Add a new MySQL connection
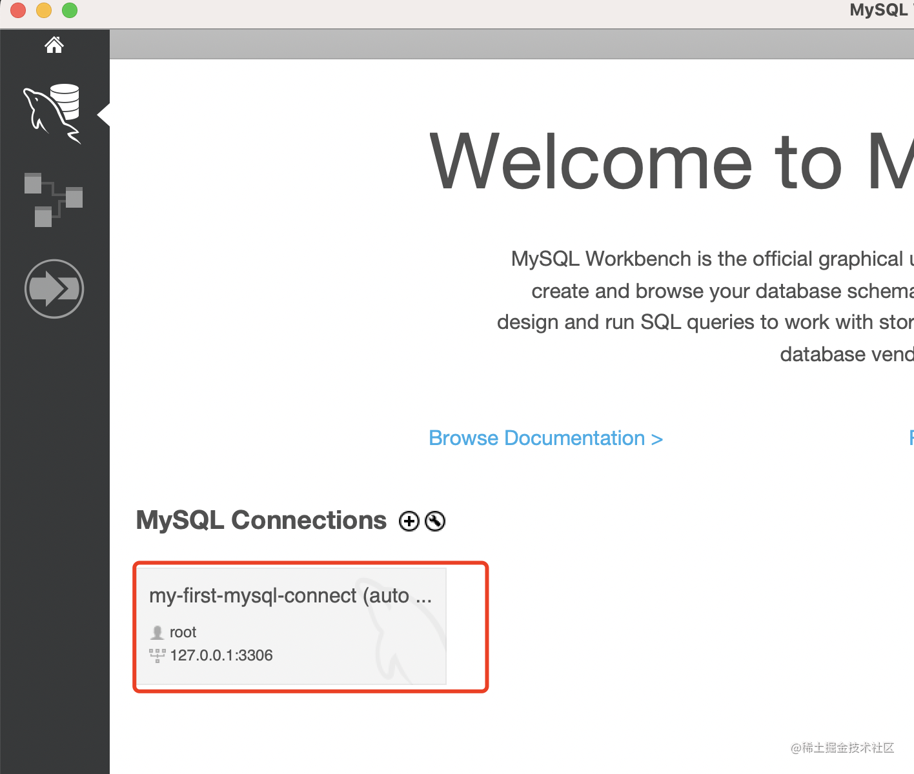 pyautogui.click(x=409, y=521)
